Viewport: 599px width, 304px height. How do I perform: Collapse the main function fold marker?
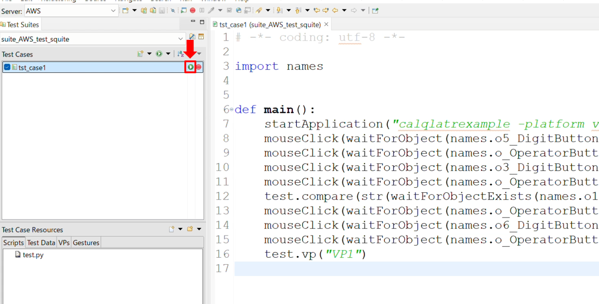pos(232,110)
